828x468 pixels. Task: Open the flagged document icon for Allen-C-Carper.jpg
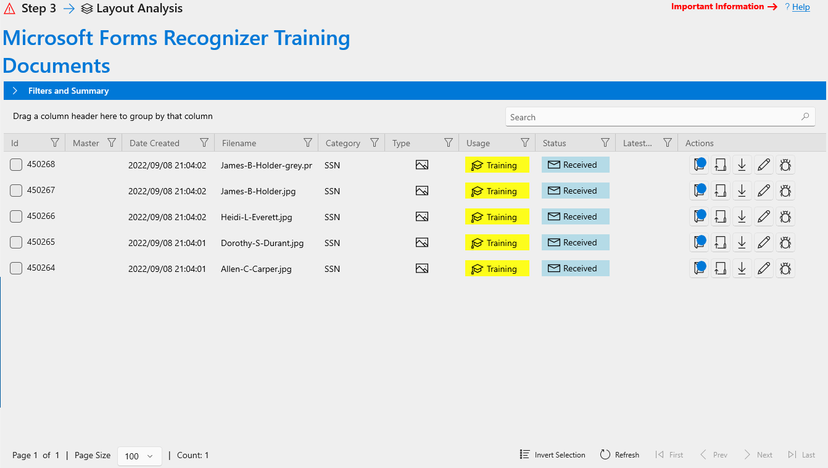pyautogui.click(x=699, y=268)
